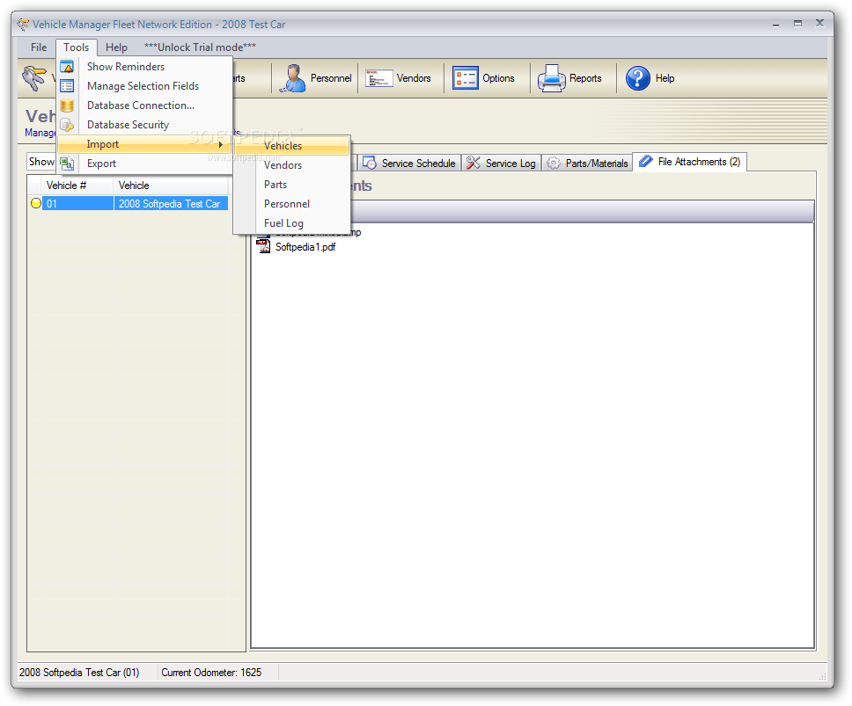Click the Show Reminders icon
This screenshot has height=706, width=852.
tap(67, 67)
